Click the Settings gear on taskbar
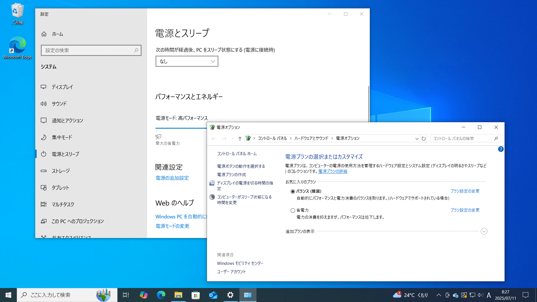The width and height of the screenshot is (537, 302). 230,295
